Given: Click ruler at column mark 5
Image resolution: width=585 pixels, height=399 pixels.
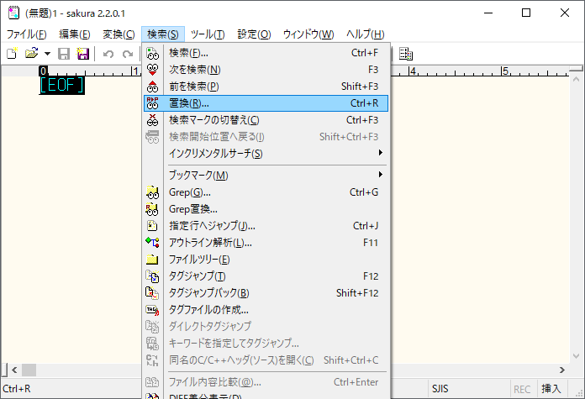Looking at the screenshot, I should [505, 71].
